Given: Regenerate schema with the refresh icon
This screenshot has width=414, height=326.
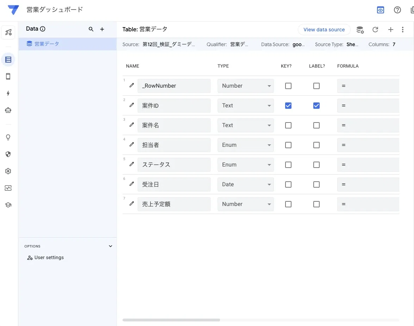Looking at the screenshot, I should coord(375,30).
